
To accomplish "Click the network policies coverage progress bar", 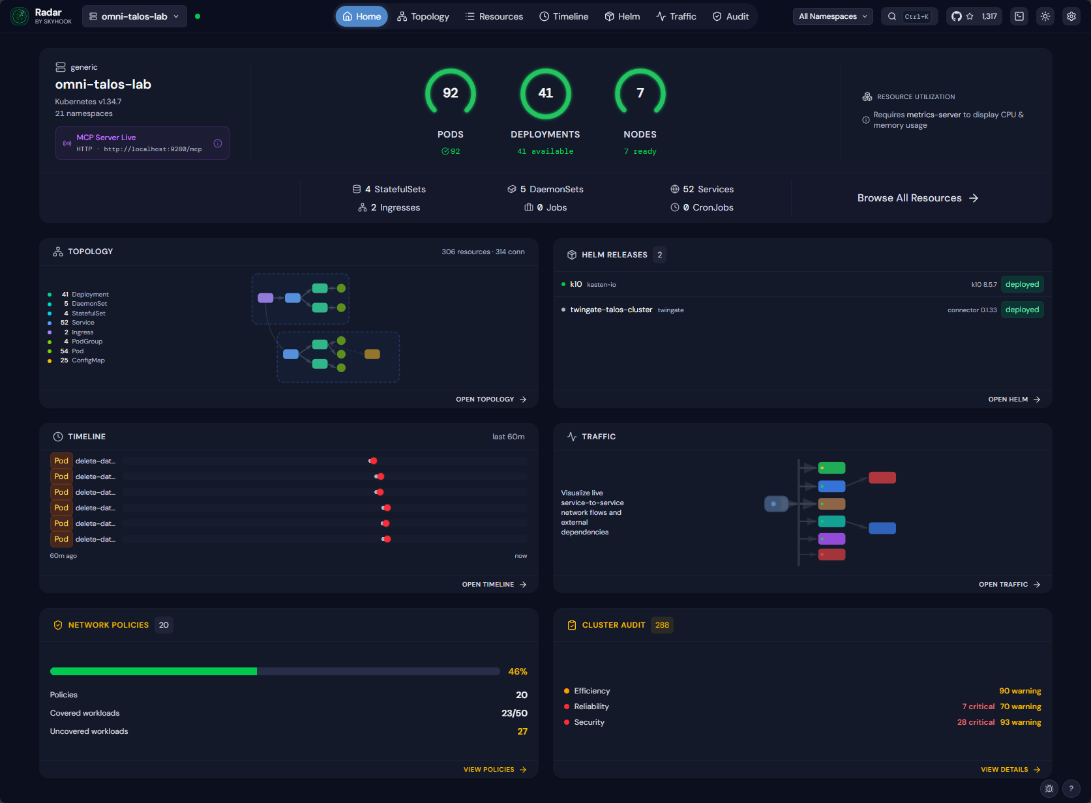I will tap(275, 671).
